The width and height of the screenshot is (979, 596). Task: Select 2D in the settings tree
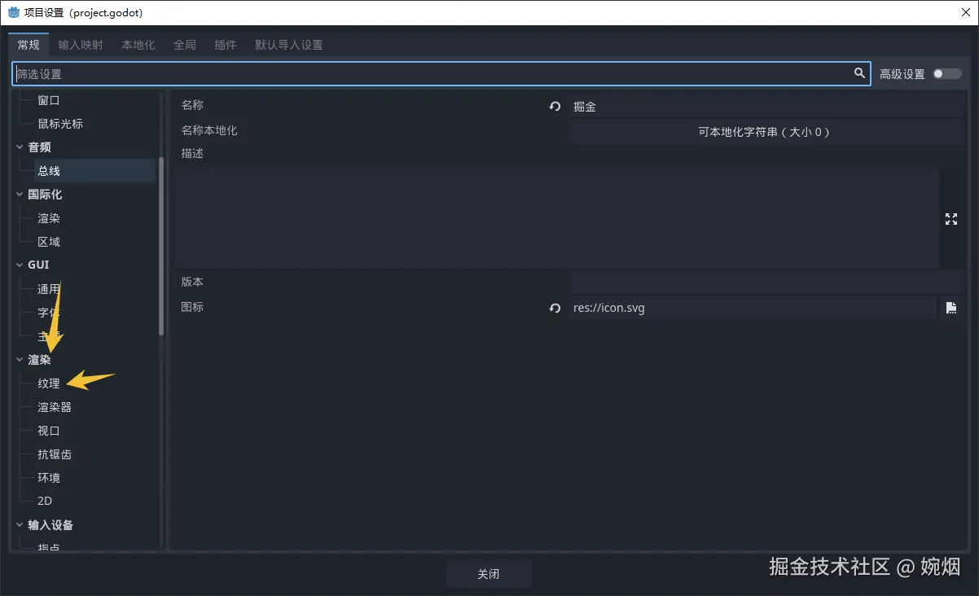pos(45,502)
